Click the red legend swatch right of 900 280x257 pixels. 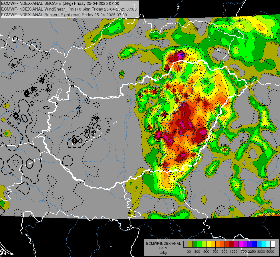(227, 244)
